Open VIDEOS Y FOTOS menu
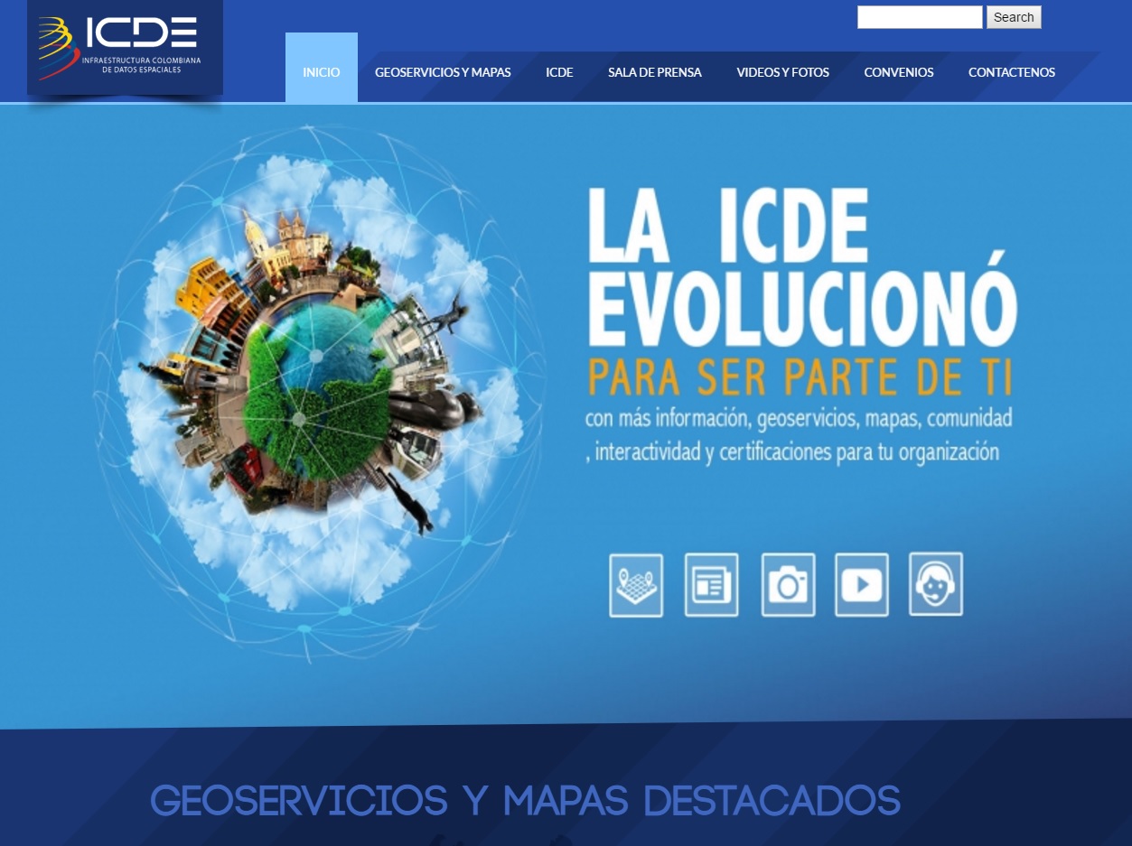Screen dimensions: 1132x846 [x=782, y=72]
